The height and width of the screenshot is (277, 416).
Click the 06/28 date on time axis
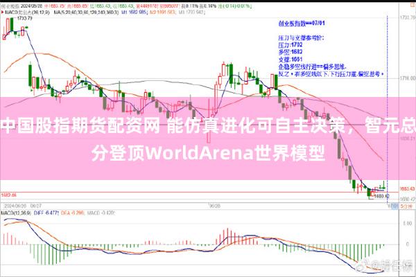pos(215,206)
